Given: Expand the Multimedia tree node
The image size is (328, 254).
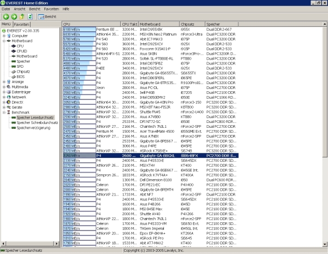Looking at the screenshot, I should coord(4,87).
